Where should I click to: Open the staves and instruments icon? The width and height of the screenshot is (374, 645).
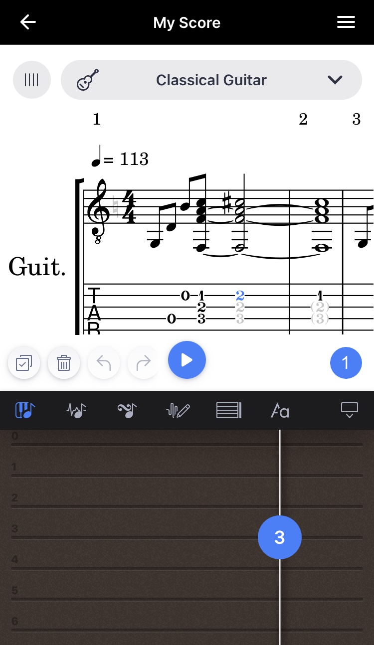[x=32, y=80]
